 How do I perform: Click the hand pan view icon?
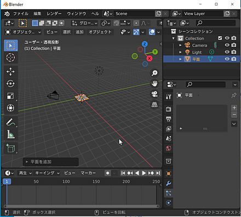click(154, 83)
